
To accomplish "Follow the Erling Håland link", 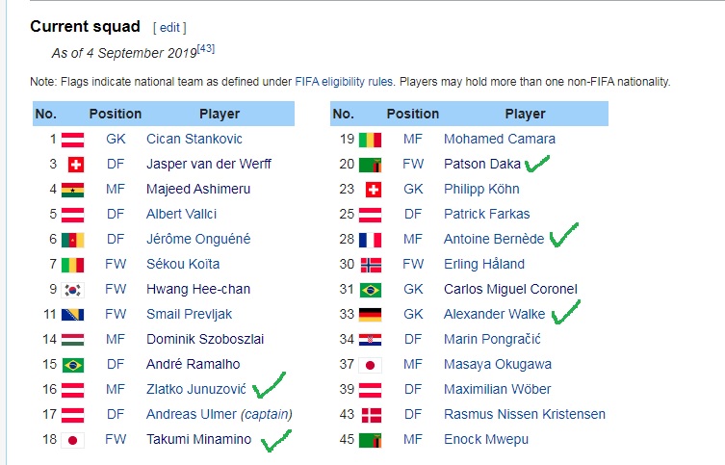I will click(484, 264).
